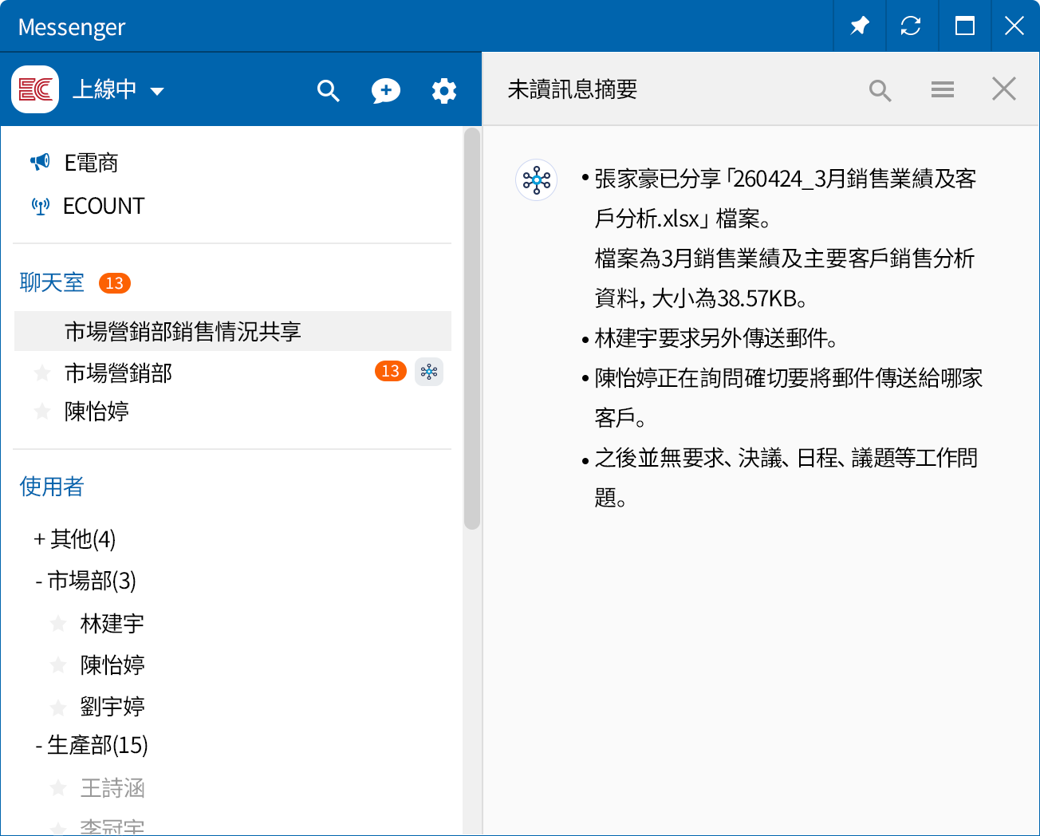Click the 未讀訊息摘要 title
The height and width of the screenshot is (836, 1040).
(x=573, y=89)
